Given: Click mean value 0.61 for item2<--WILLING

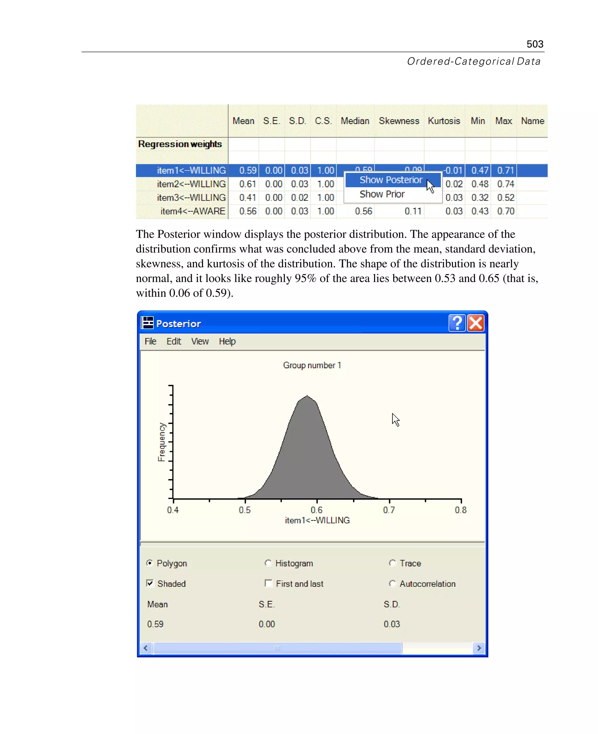Looking at the screenshot, I should (x=248, y=184).
